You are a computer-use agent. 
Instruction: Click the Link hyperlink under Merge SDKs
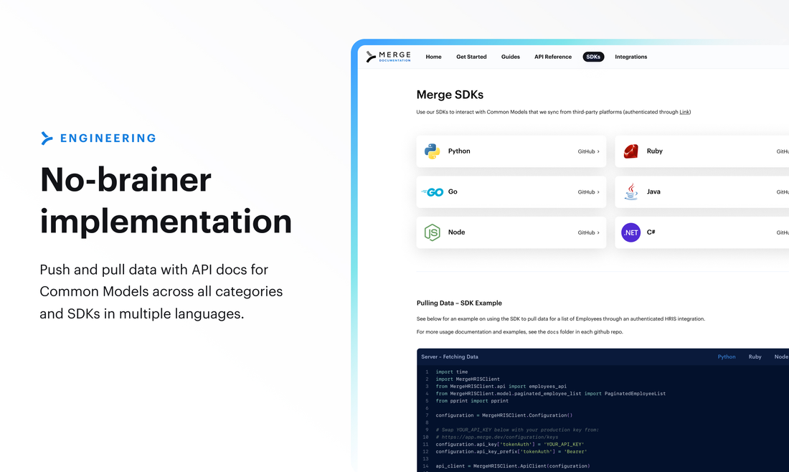[684, 112]
